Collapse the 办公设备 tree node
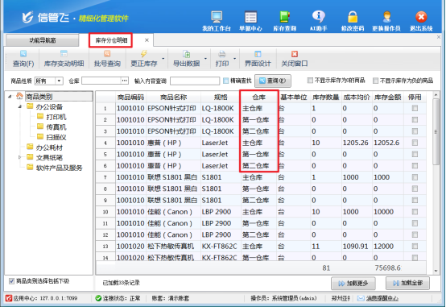The width and height of the screenshot is (446, 307). pyautogui.click(x=20, y=107)
